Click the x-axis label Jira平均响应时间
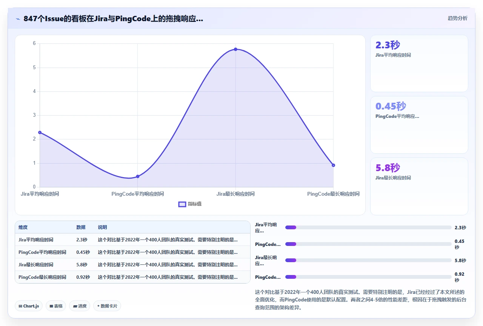This screenshot has width=483, height=326. coord(40,194)
